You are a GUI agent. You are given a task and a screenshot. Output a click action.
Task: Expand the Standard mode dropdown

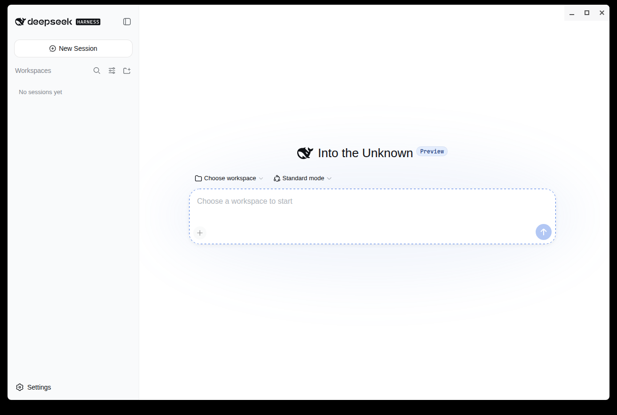coord(303,178)
